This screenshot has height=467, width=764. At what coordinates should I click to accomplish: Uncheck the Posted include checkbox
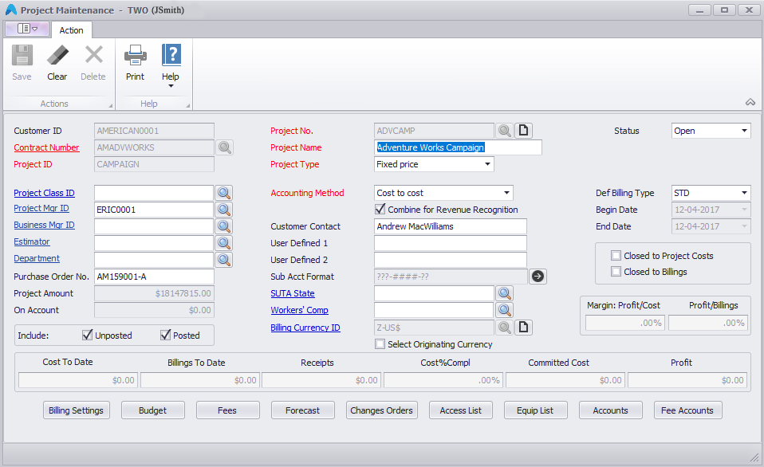(165, 335)
